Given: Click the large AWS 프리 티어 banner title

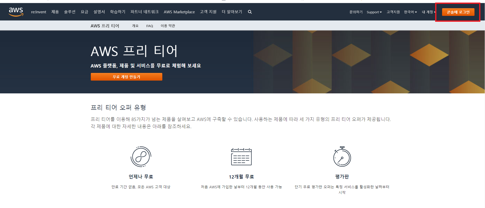Looking at the screenshot, I should tap(134, 51).
